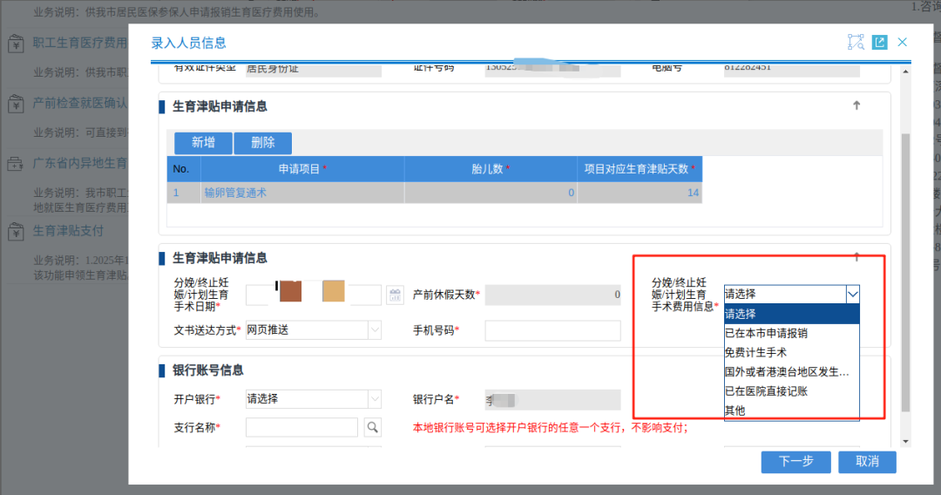Click the workflow diagram search icon in dialog header
This screenshot has height=495, width=941.
tap(855, 42)
